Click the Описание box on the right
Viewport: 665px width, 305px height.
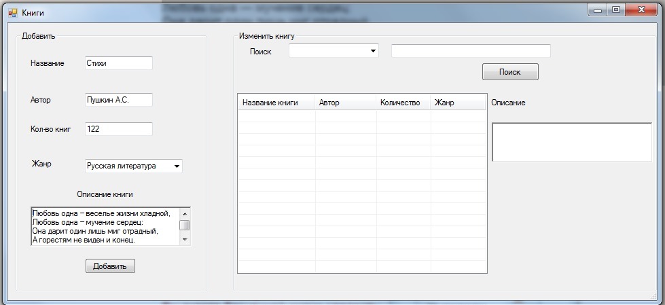click(x=571, y=142)
